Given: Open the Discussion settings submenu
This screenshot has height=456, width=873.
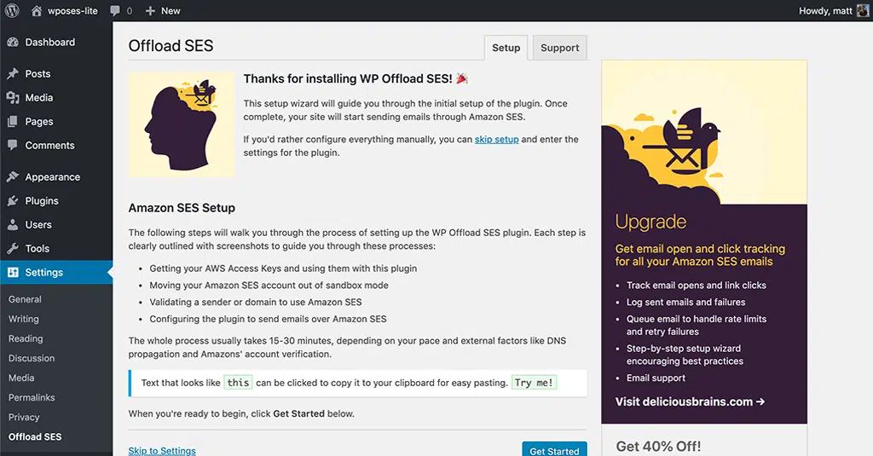Looking at the screenshot, I should pyautogui.click(x=32, y=358).
